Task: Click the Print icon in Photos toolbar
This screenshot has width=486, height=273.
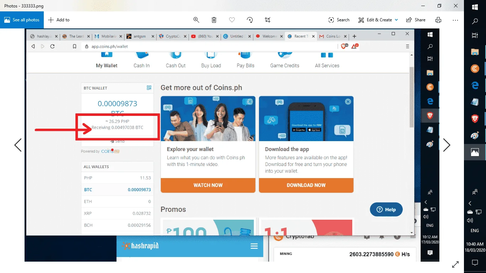Action: click(x=438, y=20)
